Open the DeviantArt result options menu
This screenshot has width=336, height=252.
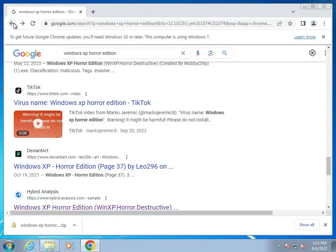pos(127,157)
